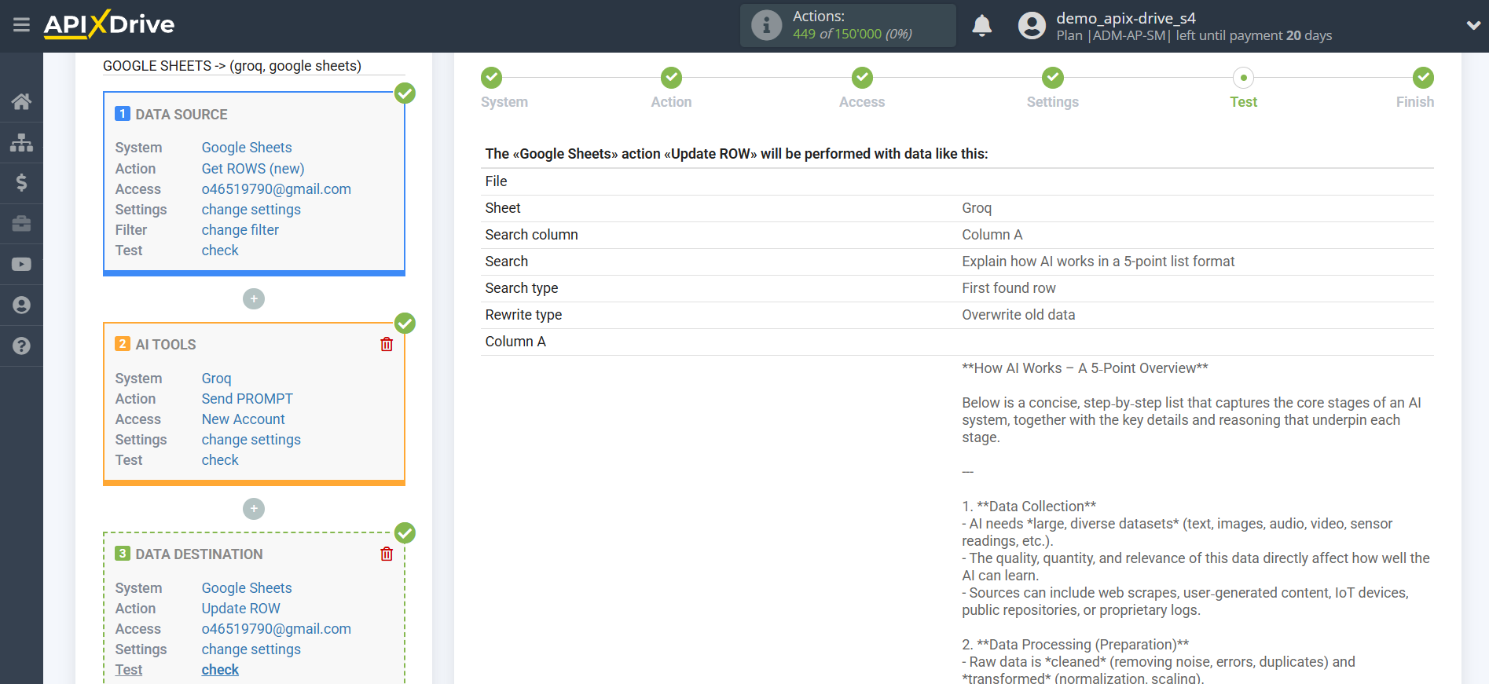Click the Actions counter 449 of 150'000

point(853,34)
